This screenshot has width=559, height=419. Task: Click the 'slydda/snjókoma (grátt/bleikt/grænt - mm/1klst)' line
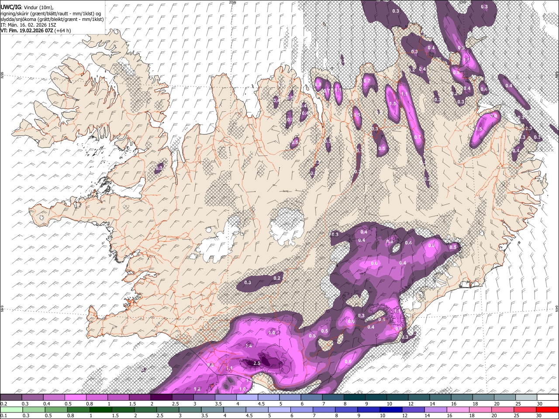click(52, 19)
